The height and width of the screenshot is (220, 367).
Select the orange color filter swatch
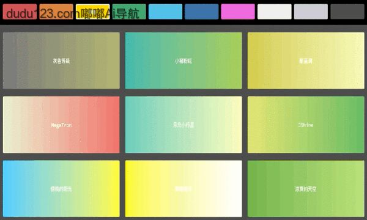click(56, 12)
